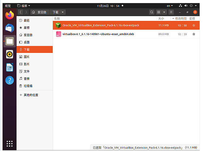
Task: Open the system menu dropdown arrow
Action: pos(196,6)
